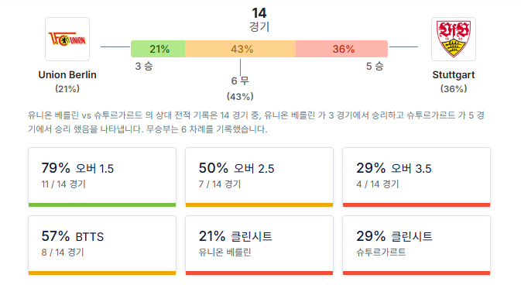Image resolution: width=521 pixels, height=285 pixels.
Task: Select the green 21% win segment
Action: [158, 49]
